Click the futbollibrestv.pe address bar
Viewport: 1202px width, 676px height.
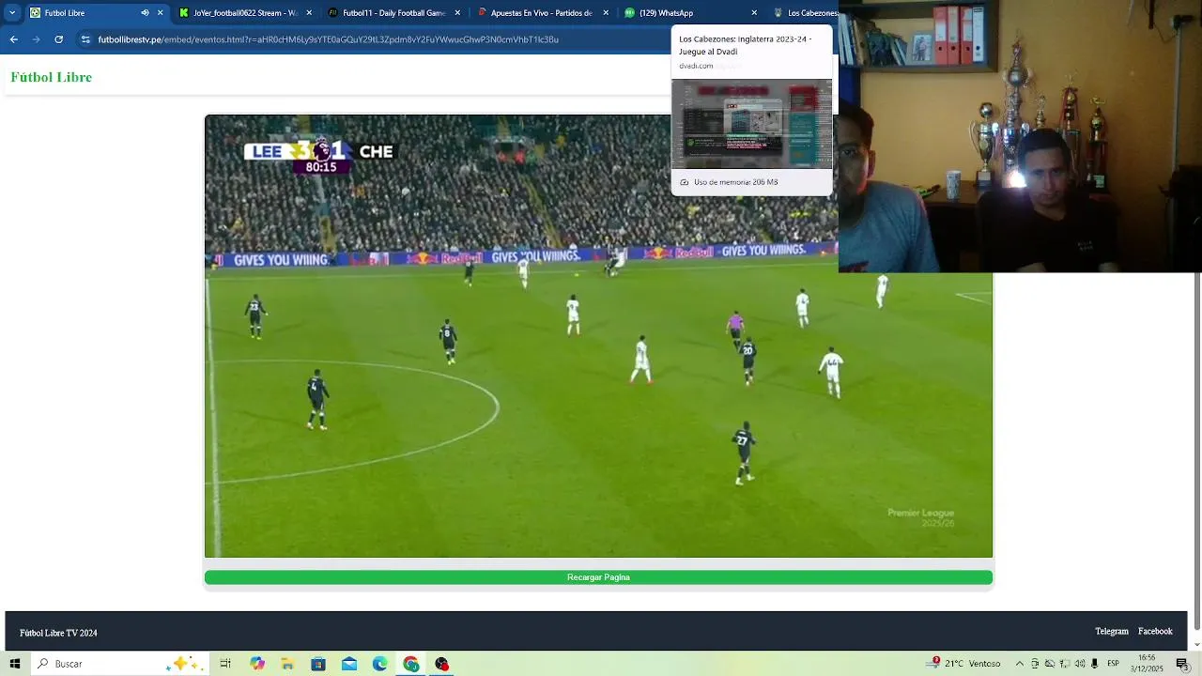point(376,39)
